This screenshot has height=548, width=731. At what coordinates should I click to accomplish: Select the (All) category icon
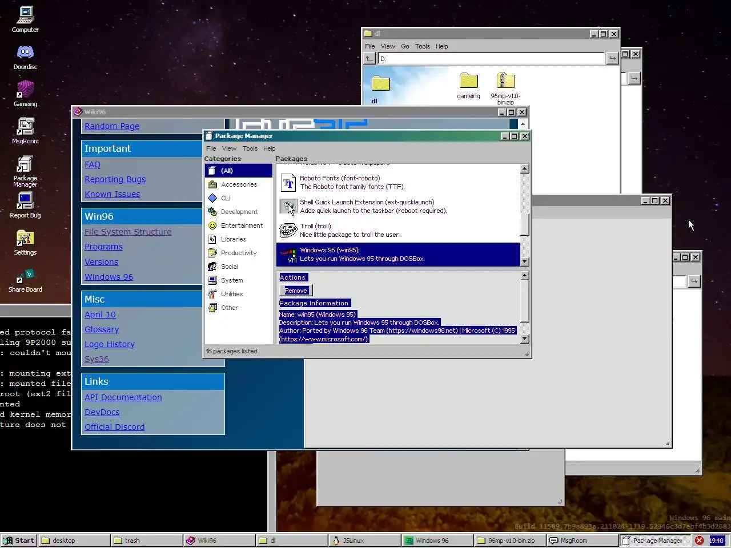(x=212, y=171)
